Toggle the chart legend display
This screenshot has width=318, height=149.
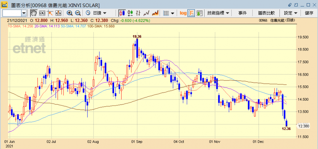tap(192, 13)
